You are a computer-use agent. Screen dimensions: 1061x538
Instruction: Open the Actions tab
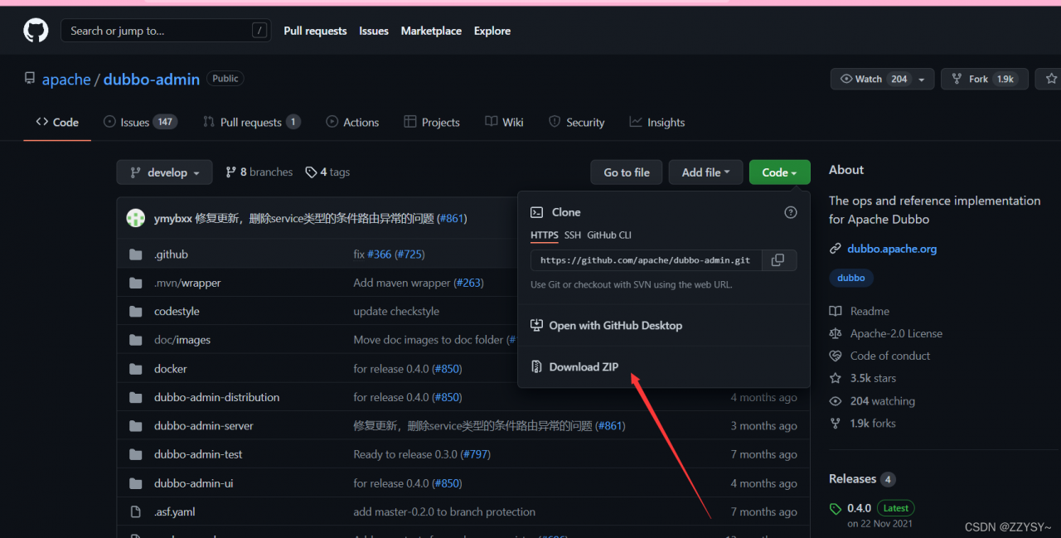[x=353, y=122]
